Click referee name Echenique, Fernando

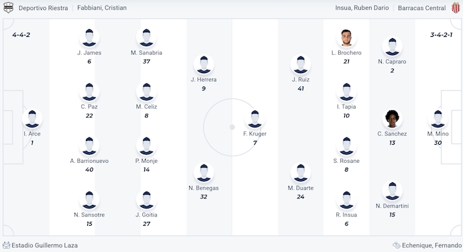click(x=431, y=245)
